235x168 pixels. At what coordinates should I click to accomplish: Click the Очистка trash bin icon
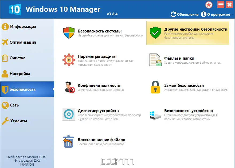coord(5,58)
